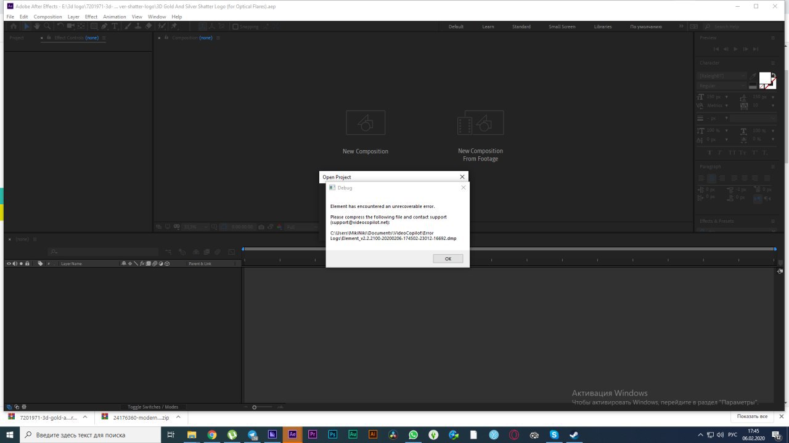Click the timeline layer search field
Image resolution: width=789 pixels, height=443 pixels.
click(102, 252)
